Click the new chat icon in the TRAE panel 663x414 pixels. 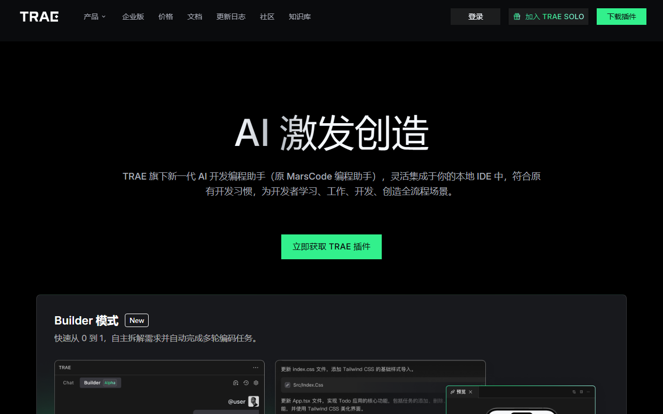click(236, 383)
